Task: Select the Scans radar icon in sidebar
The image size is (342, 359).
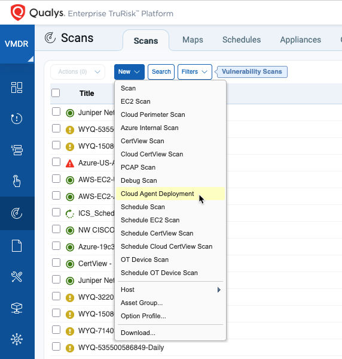Action: tap(17, 213)
